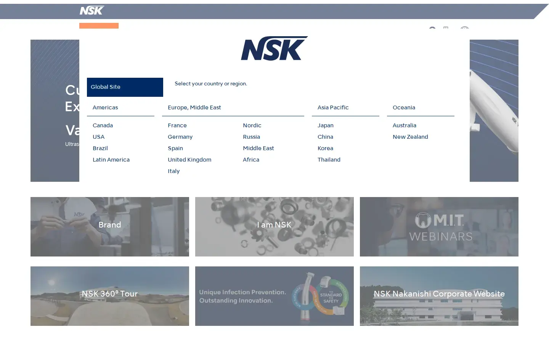Open the M.I.T. Webinars tile

click(439, 227)
